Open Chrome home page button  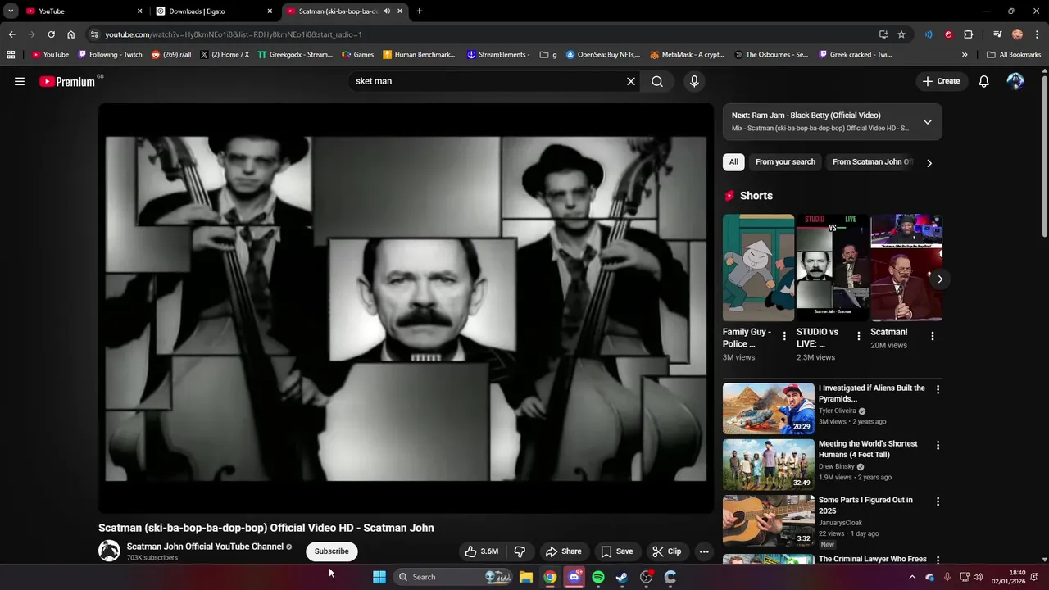(x=70, y=34)
